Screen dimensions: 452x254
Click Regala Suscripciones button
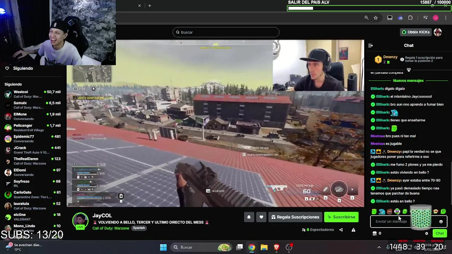click(x=295, y=217)
